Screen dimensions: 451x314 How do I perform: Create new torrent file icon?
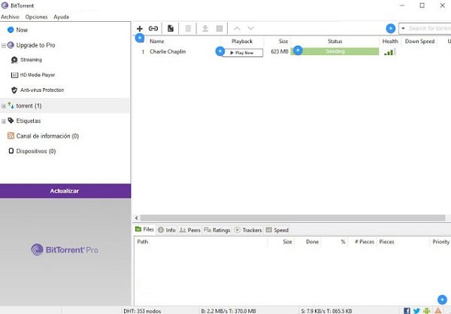pos(171,29)
